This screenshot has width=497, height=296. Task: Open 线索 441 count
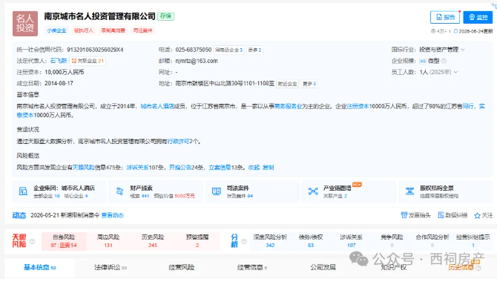coord(139,196)
